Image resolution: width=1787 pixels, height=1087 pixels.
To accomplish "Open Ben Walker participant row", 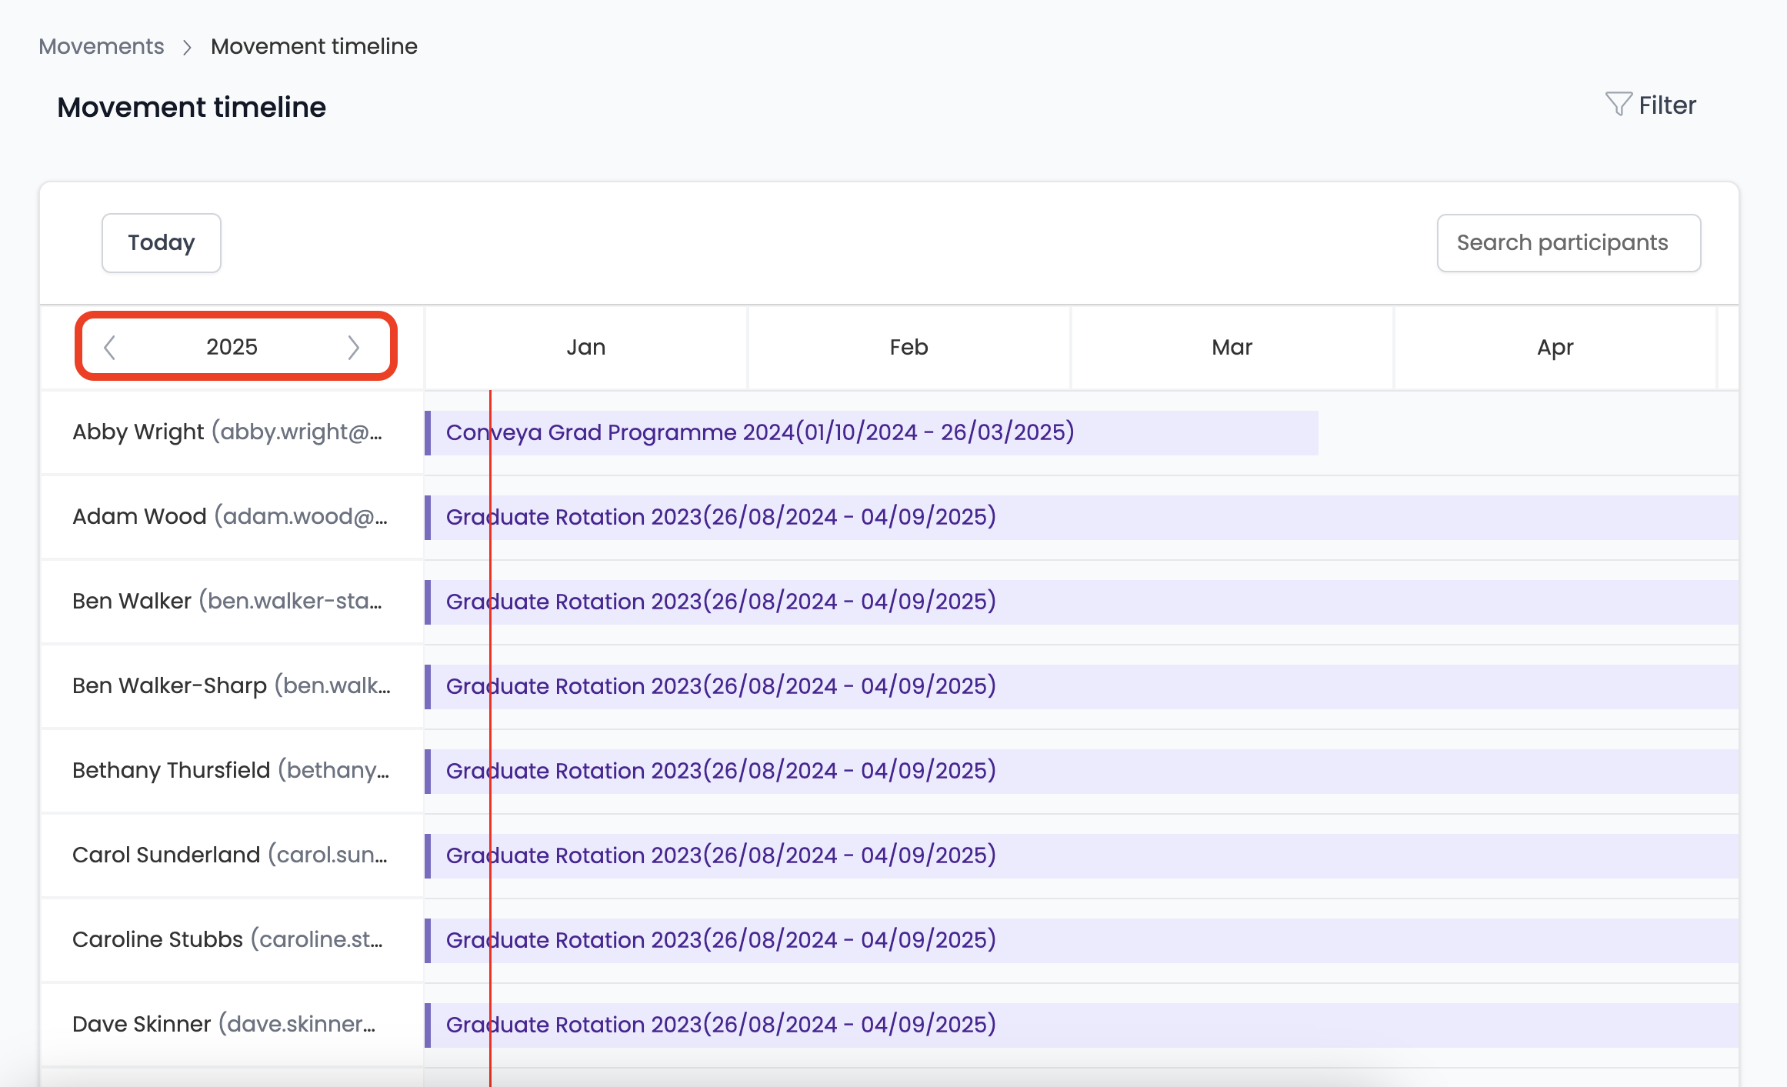I will (x=232, y=602).
